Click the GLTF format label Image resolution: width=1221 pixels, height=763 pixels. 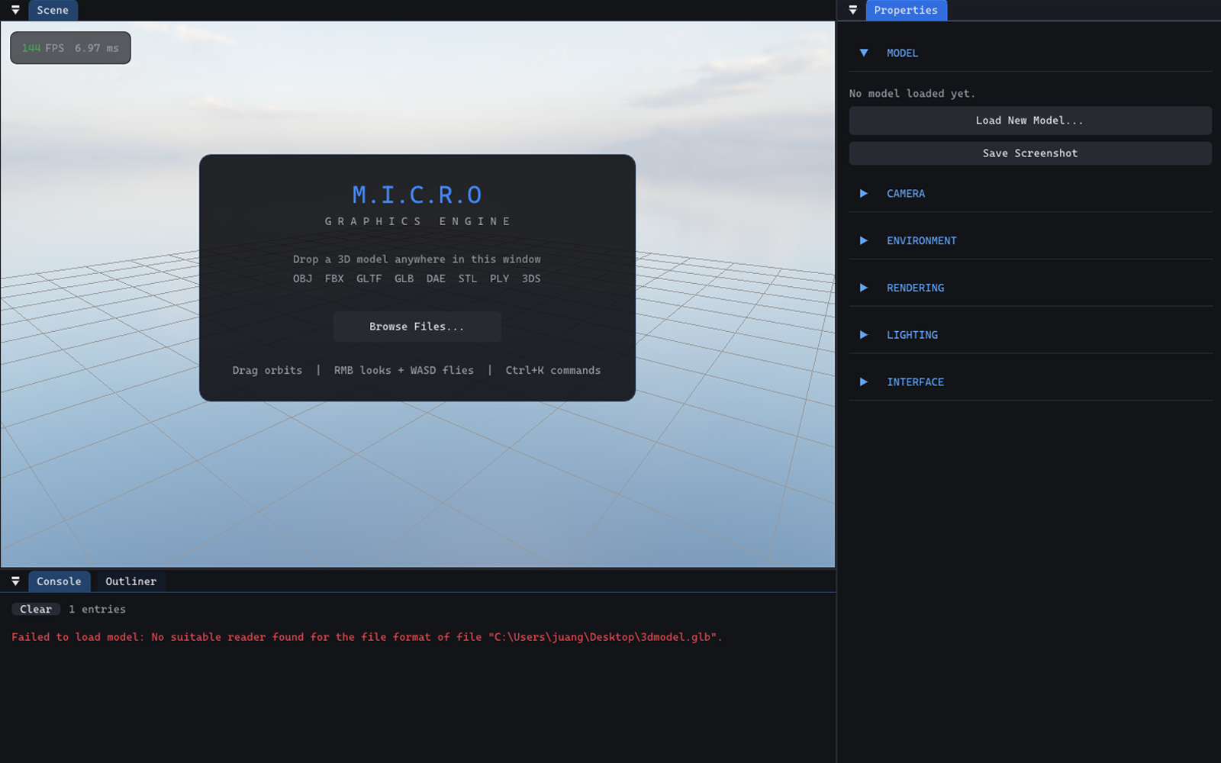point(369,278)
